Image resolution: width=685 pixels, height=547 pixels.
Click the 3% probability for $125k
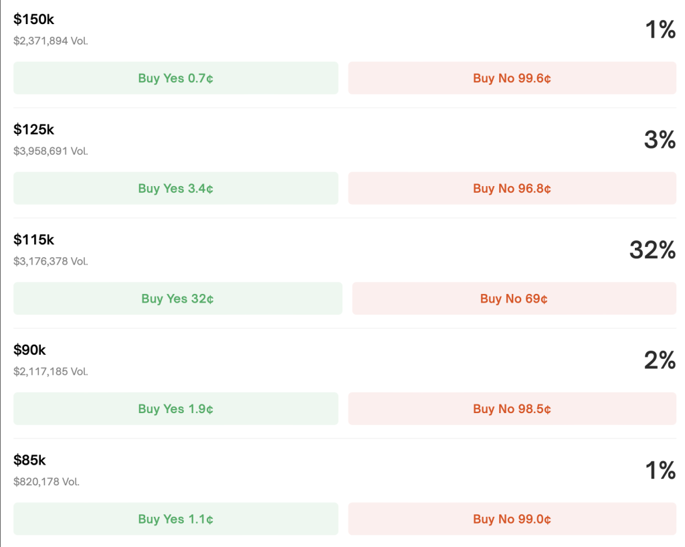(660, 139)
